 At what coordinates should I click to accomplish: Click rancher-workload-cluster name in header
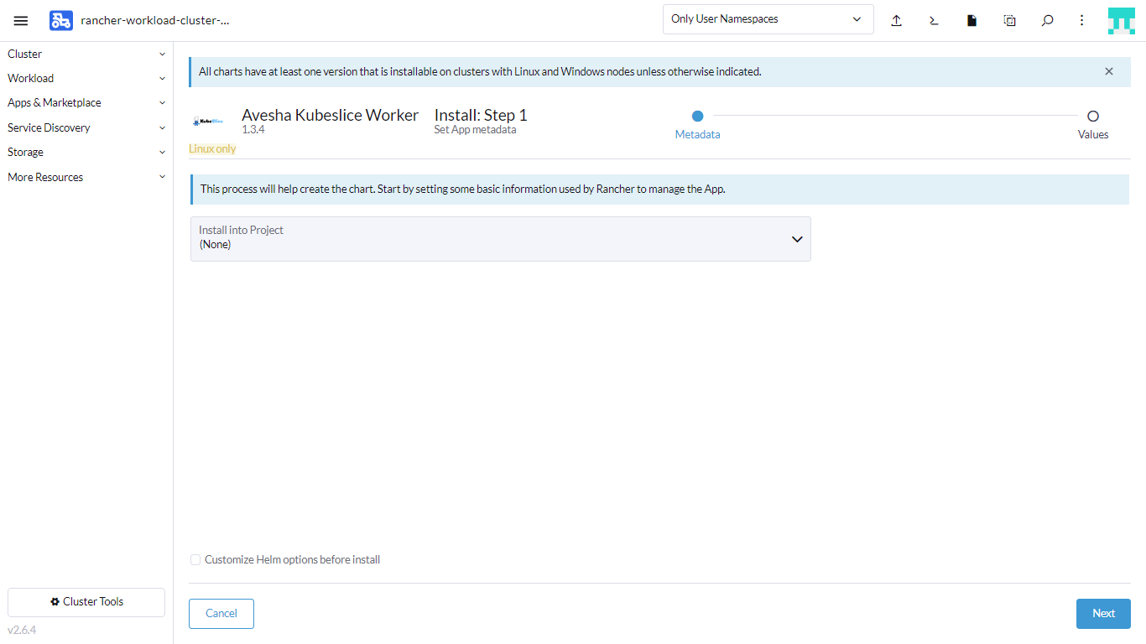[155, 21]
